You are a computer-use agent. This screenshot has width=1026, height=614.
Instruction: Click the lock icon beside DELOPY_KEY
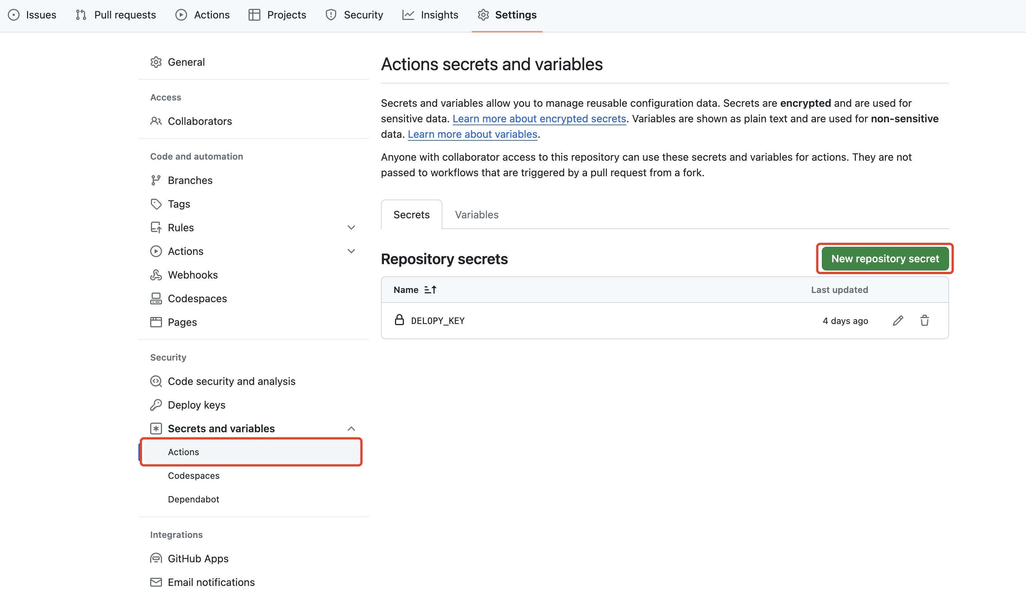(399, 320)
